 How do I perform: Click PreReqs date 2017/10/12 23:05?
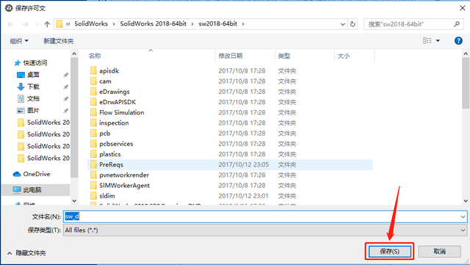point(243,164)
